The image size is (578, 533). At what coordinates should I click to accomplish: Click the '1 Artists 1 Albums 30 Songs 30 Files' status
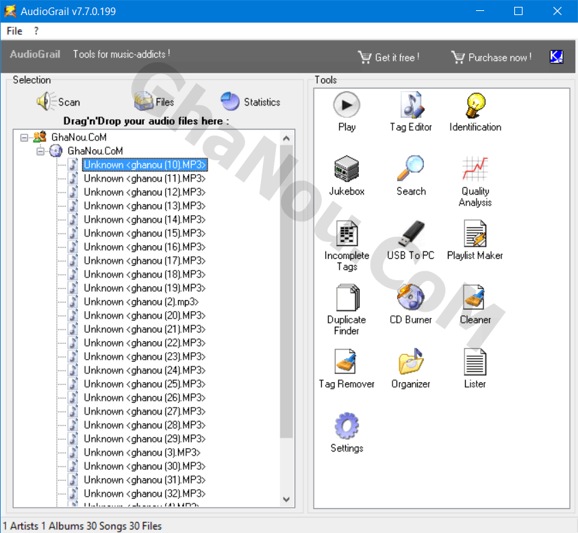(82, 526)
